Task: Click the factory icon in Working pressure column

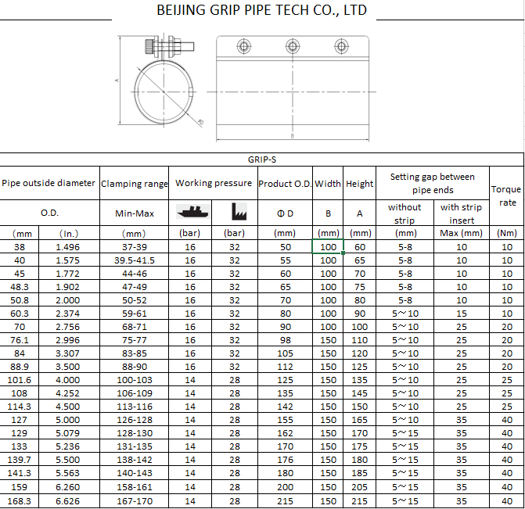Action: [239, 212]
